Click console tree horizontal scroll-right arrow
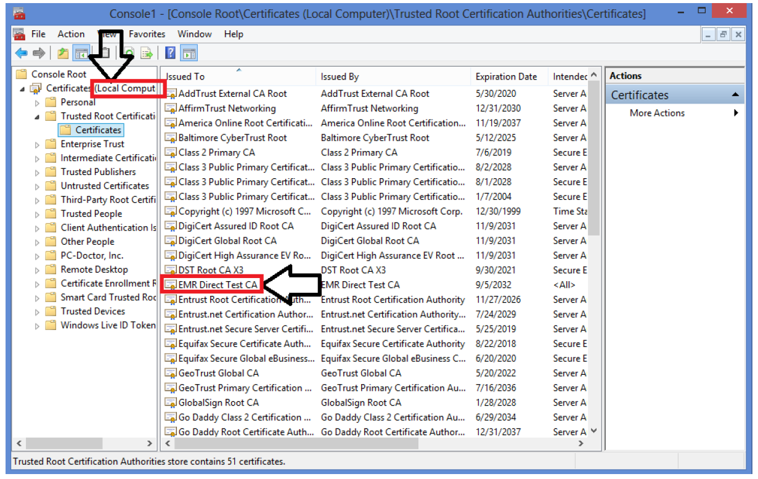This screenshot has height=479, width=758. 149,443
